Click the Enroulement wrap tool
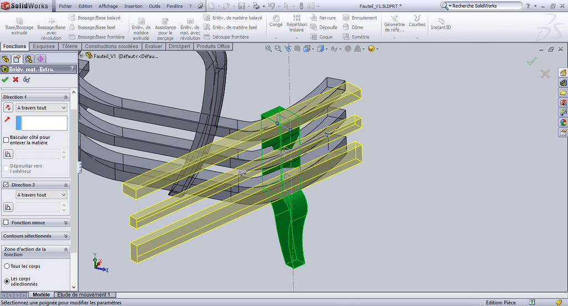The width and height of the screenshot is (568, 306). pyautogui.click(x=359, y=18)
